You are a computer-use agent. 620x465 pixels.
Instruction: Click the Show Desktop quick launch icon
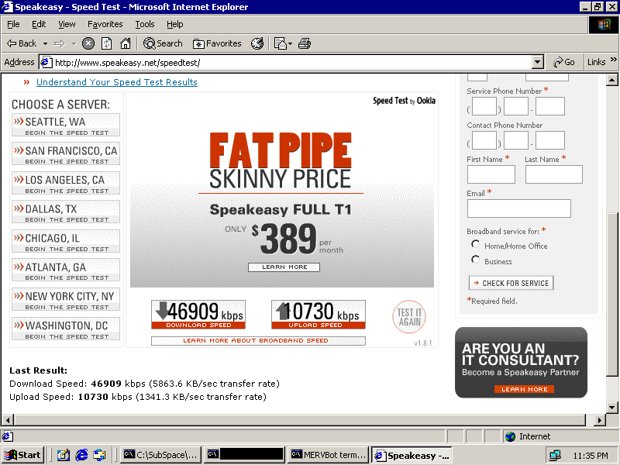tap(64, 455)
